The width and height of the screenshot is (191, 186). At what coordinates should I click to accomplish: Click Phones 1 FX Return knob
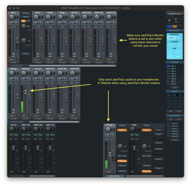point(120,147)
